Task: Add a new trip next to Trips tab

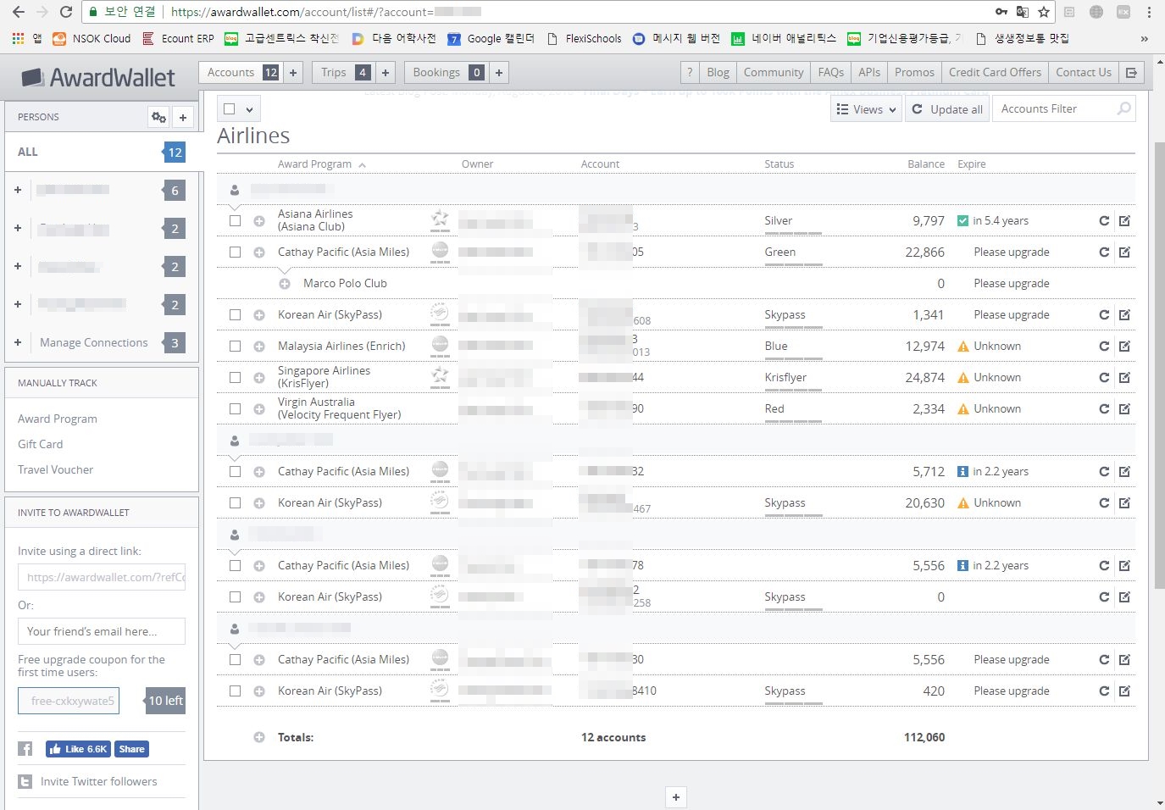Action: coord(386,73)
